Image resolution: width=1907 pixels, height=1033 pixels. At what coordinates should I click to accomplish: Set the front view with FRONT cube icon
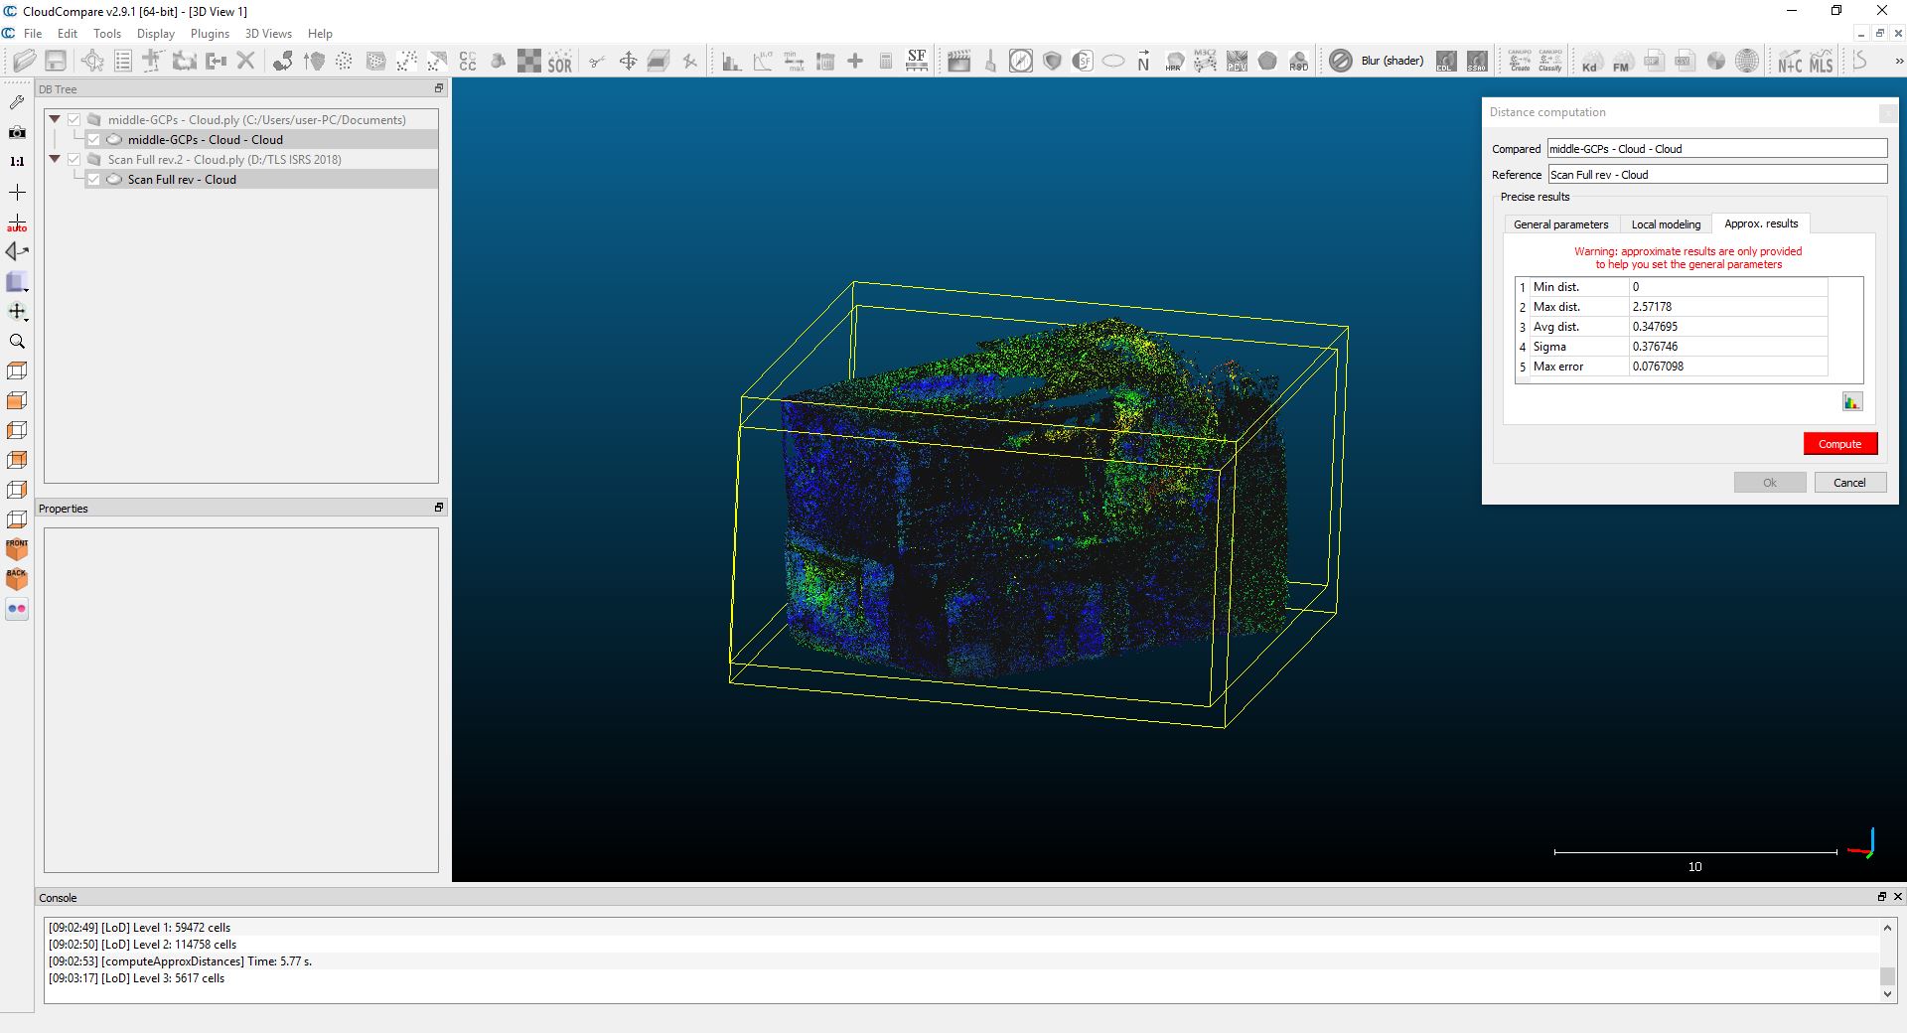(x=17, y=548)
